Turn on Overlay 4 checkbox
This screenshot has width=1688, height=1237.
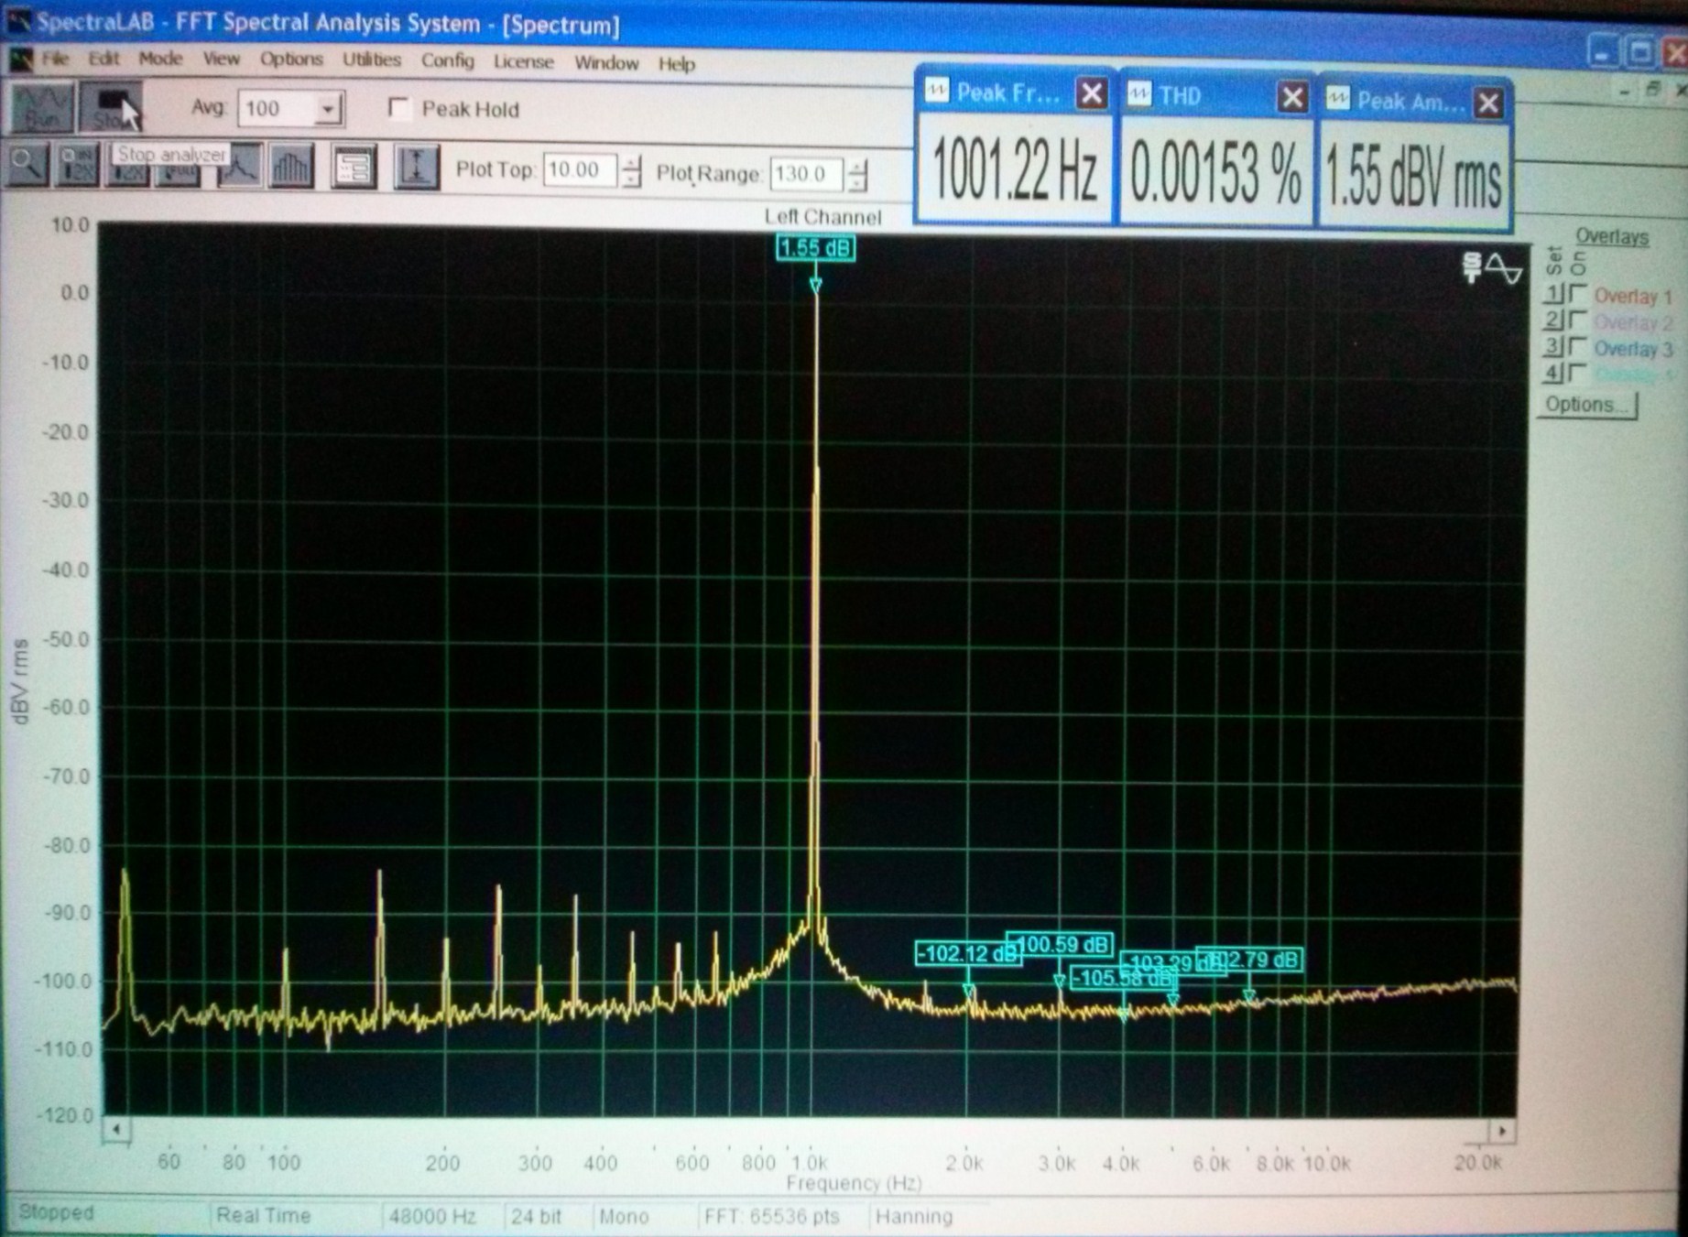click(x=1577, y=373)
